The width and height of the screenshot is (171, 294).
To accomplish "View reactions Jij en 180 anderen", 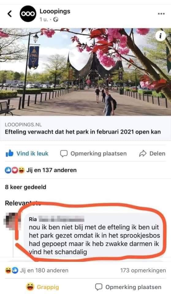I will pos(36,270).
